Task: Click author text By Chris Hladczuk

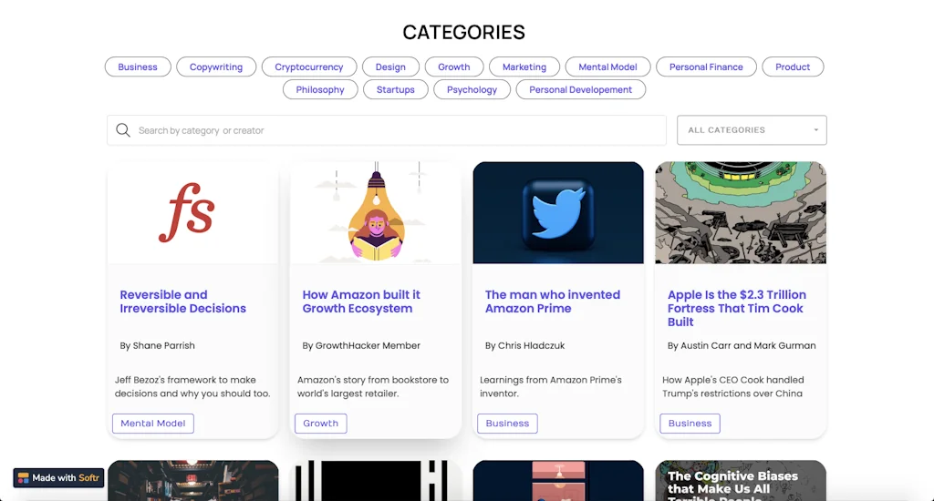Action: tap(524, 345)
